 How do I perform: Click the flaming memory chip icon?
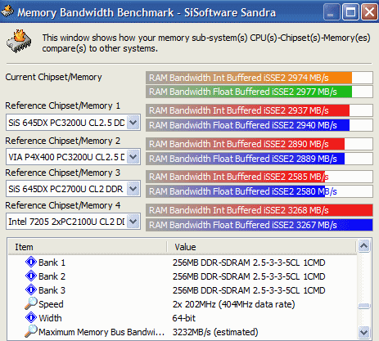pos(19,41)
